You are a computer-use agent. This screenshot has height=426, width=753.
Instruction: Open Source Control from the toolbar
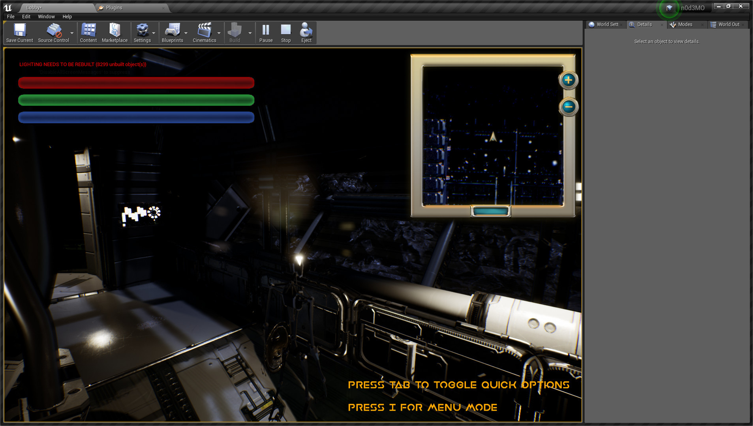[53, 33]
